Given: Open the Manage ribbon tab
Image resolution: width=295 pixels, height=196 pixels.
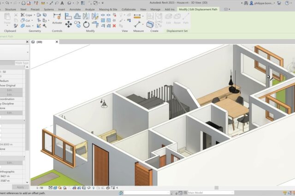Looking at the screenshot, I should point(155,9).
